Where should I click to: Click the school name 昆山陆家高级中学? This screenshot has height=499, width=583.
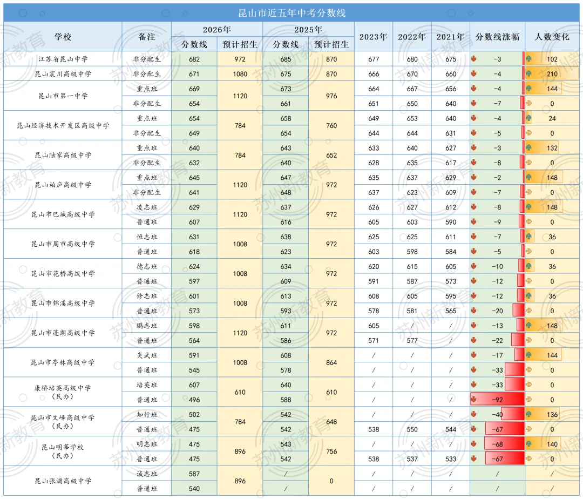63,155
